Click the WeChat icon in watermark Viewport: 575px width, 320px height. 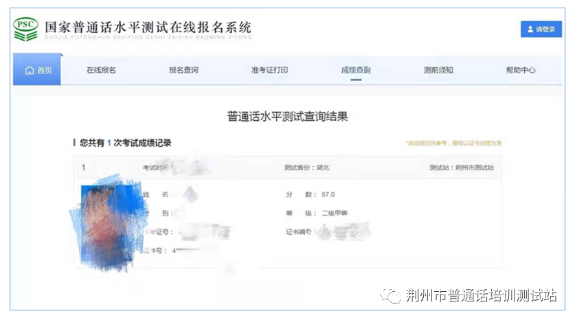click(x=393, y=296)
